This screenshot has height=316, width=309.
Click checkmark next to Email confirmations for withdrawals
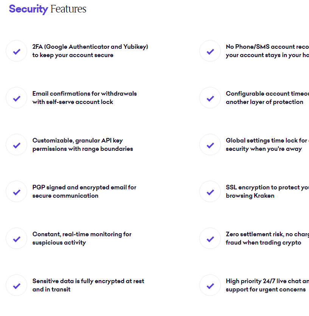click(17, 98)
